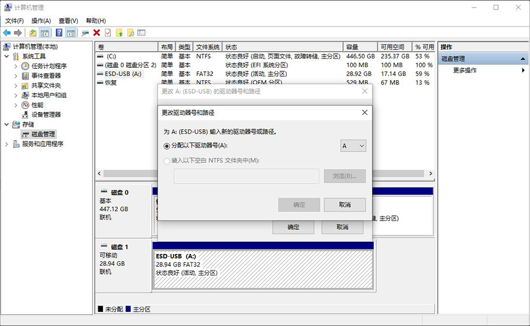This screenshot has height=326, width=530.
Task: Click the 磁盘 0 disk label
Action: (x=120, y=193)
